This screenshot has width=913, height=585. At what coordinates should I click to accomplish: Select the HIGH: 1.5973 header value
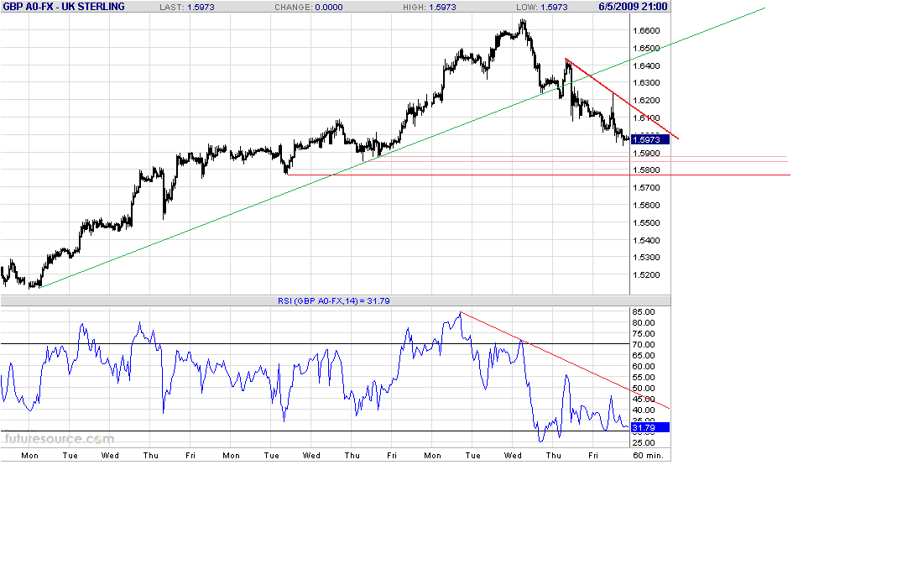[x=430, y=7]
